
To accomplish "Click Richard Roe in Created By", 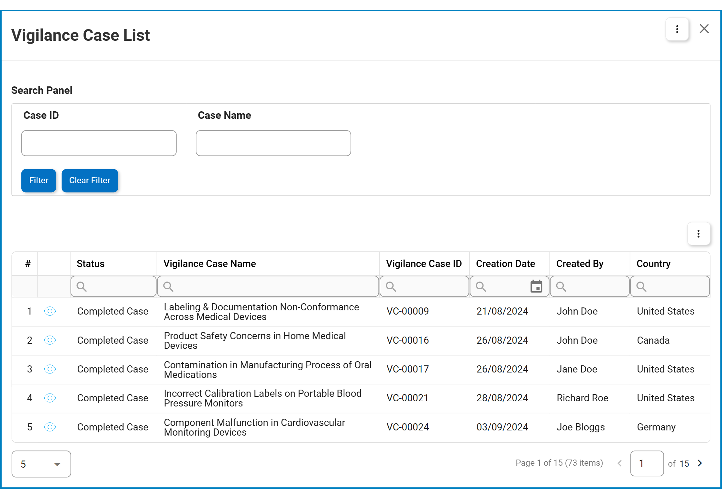I will [583, 398].
